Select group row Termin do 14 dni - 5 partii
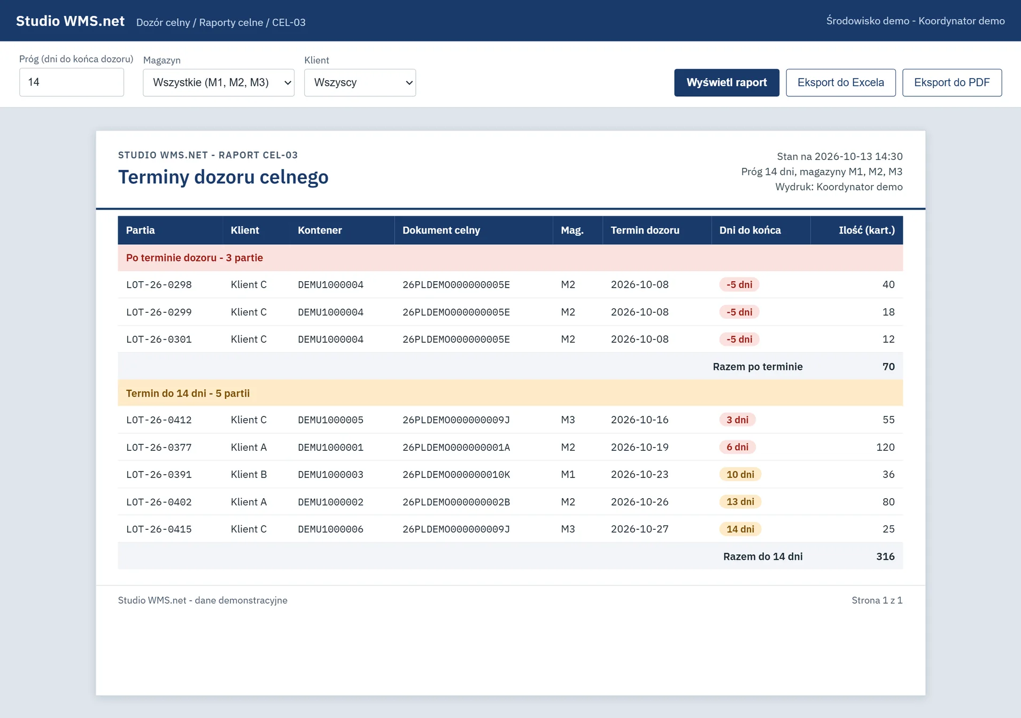The image size is (1021, 718). tap(511, 393)
